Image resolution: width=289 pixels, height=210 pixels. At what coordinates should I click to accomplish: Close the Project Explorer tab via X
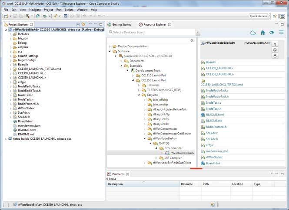(x=32, y=24)
